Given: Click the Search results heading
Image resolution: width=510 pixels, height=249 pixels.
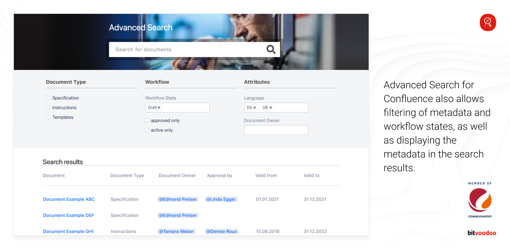Looking at the screenshot, I should [x=63, y=162].
